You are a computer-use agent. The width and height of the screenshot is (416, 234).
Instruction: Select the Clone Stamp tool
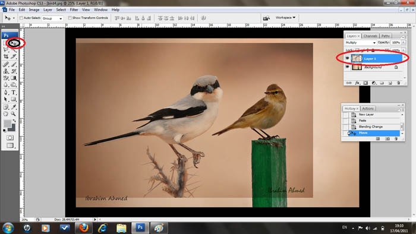click(6, 71)
